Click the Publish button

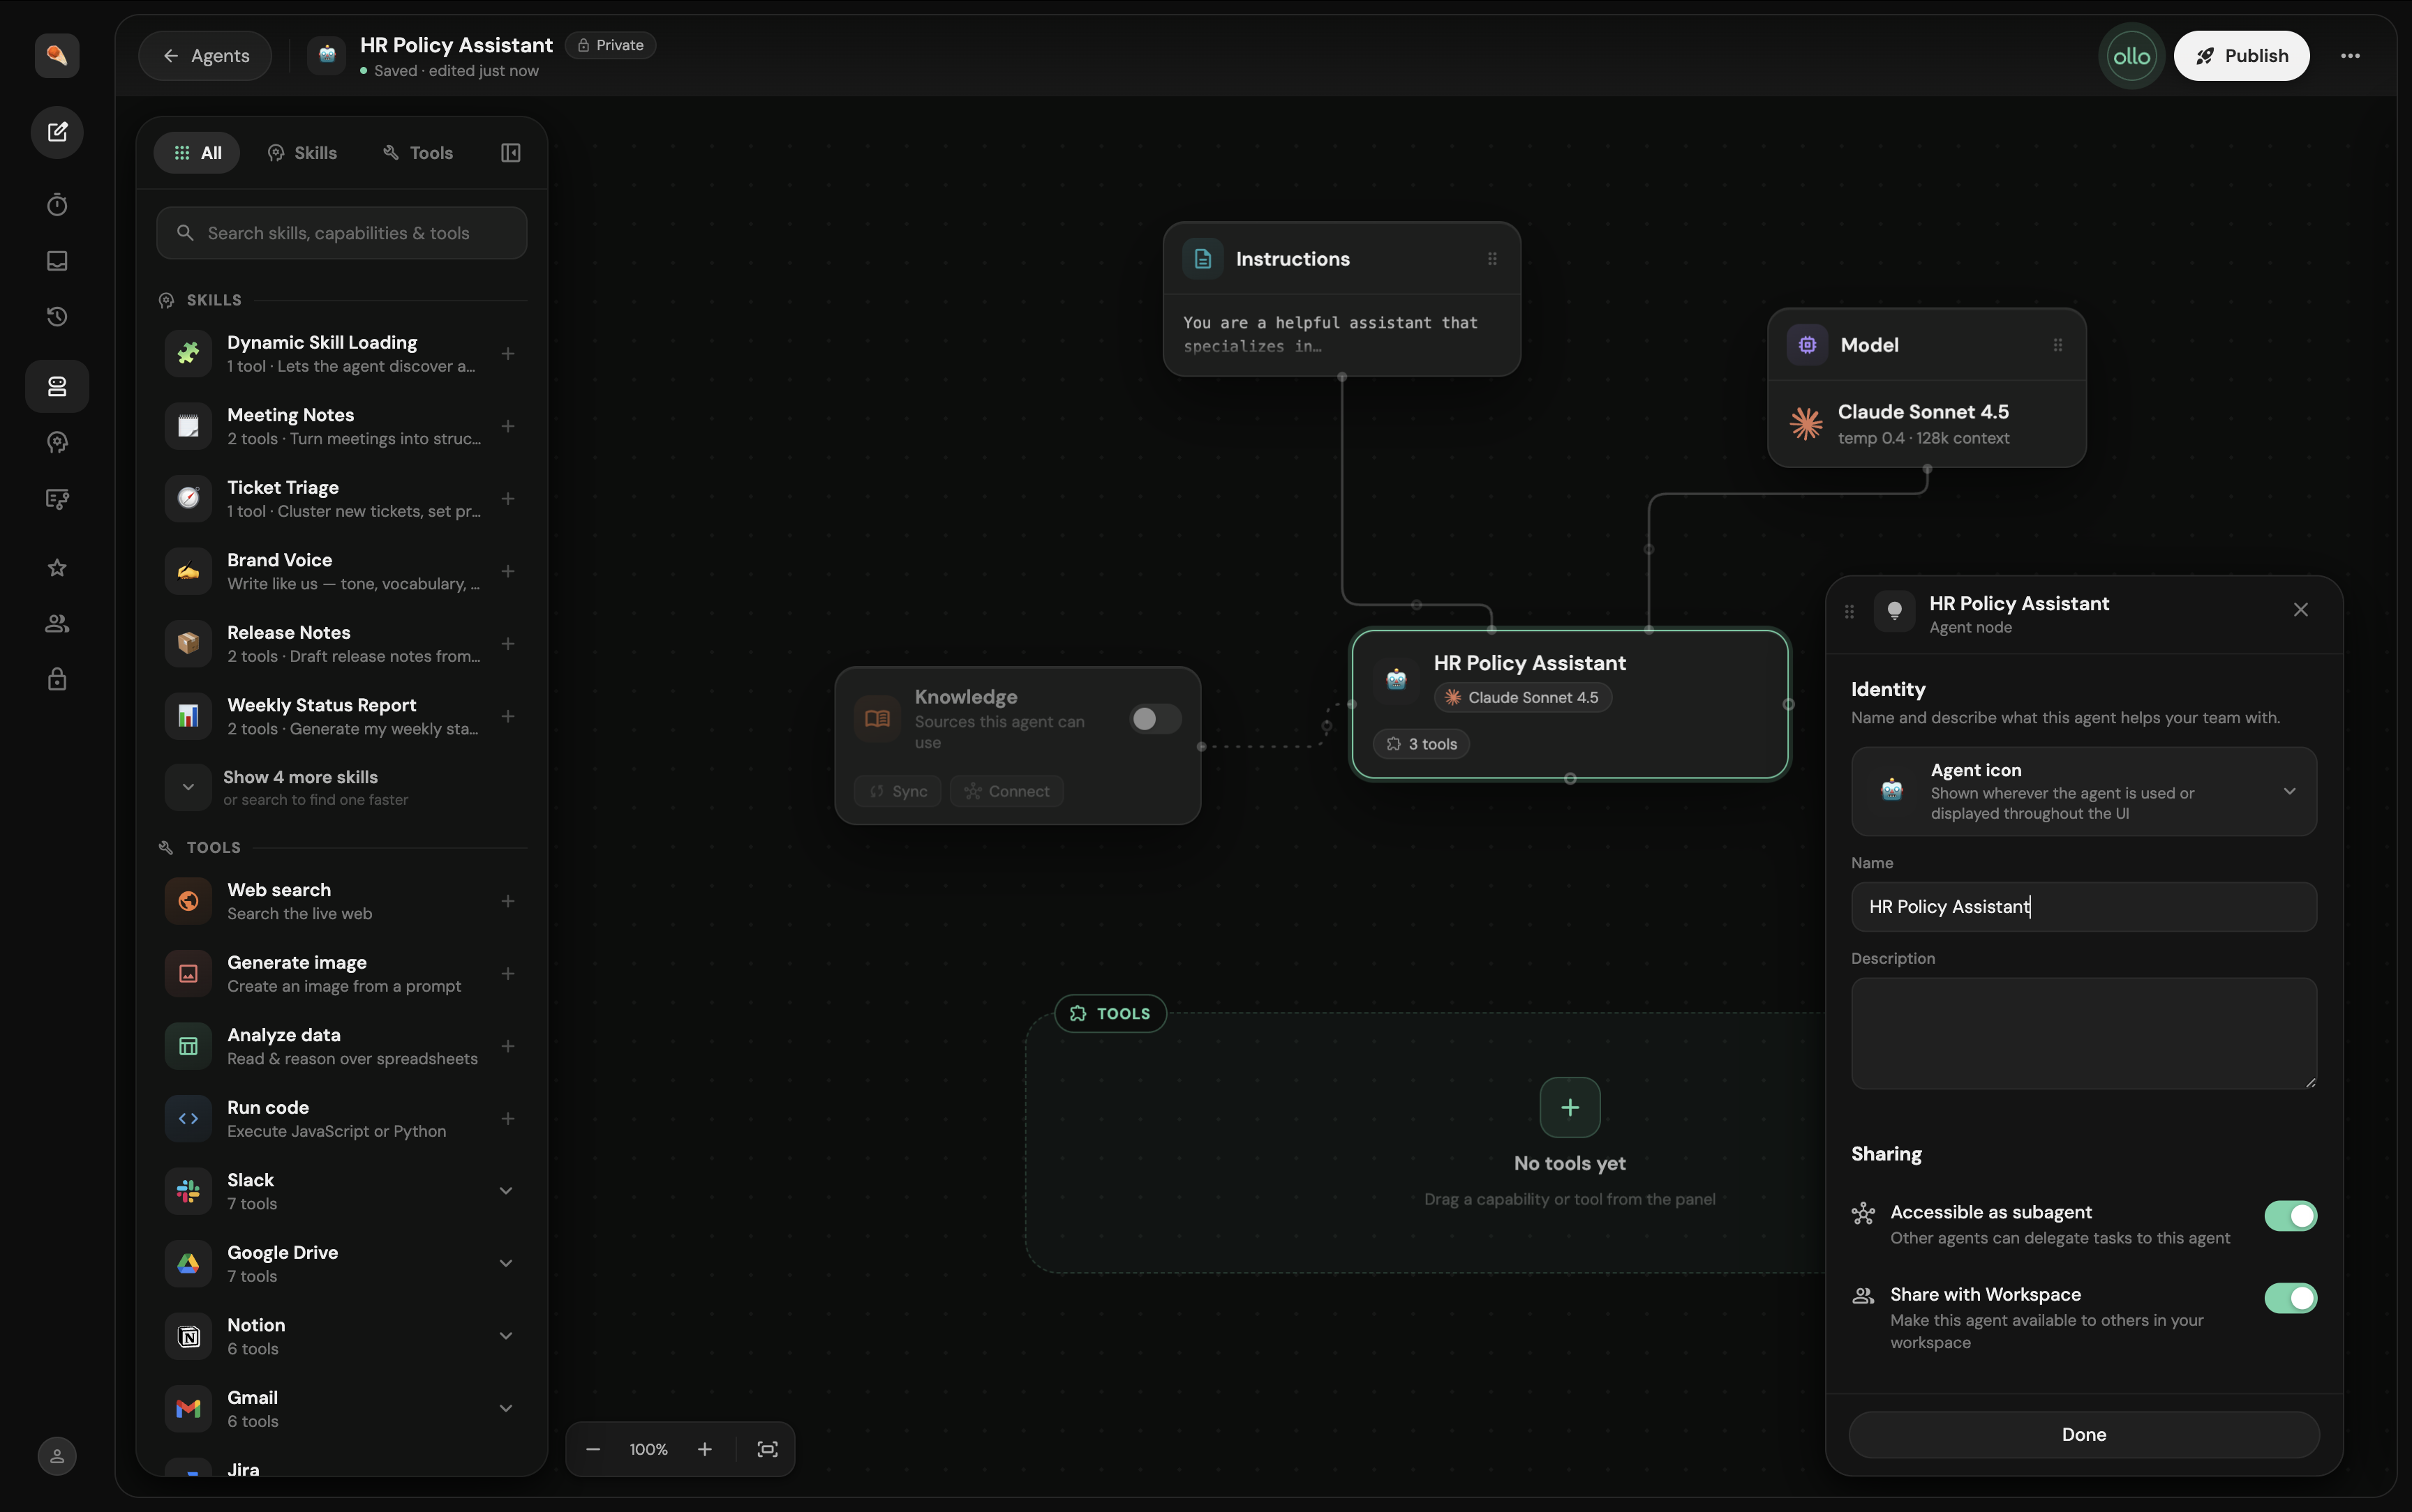2241,56
